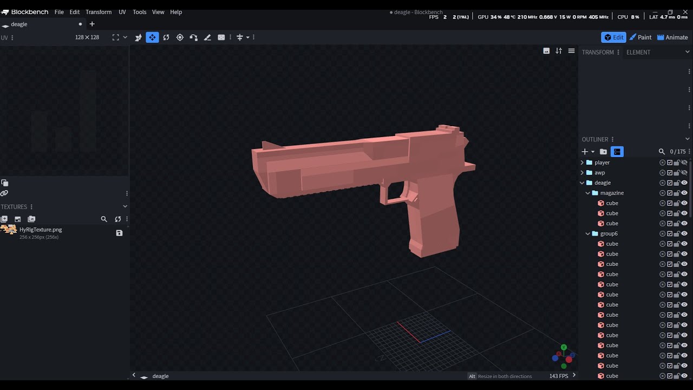Click the reload textures icon
Screen dimensions: 693x390
click(118, 219)
